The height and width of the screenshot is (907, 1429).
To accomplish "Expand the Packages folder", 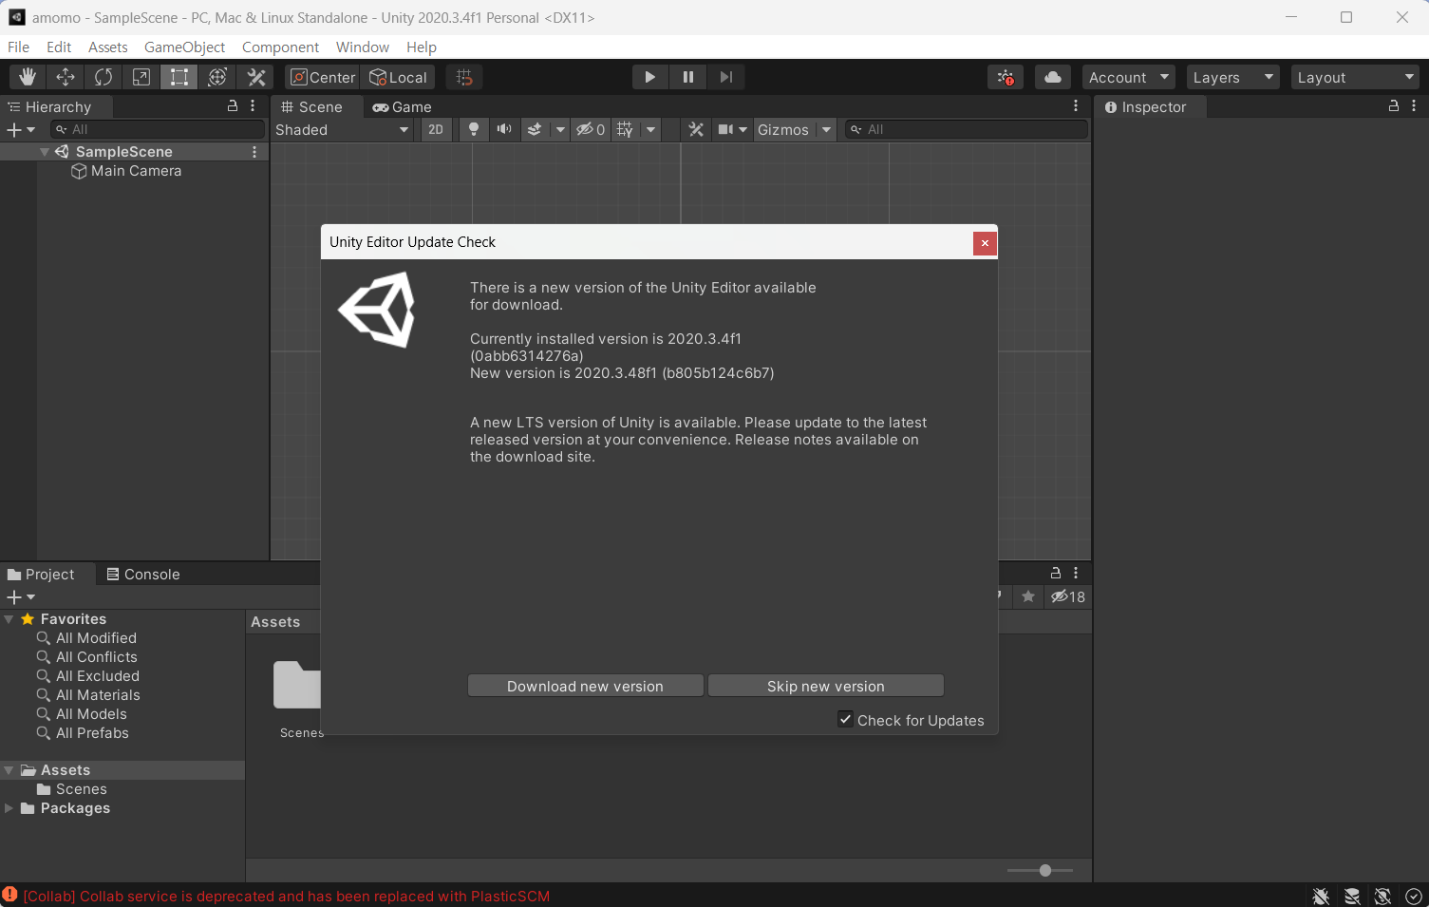I will tap(9, 808).
